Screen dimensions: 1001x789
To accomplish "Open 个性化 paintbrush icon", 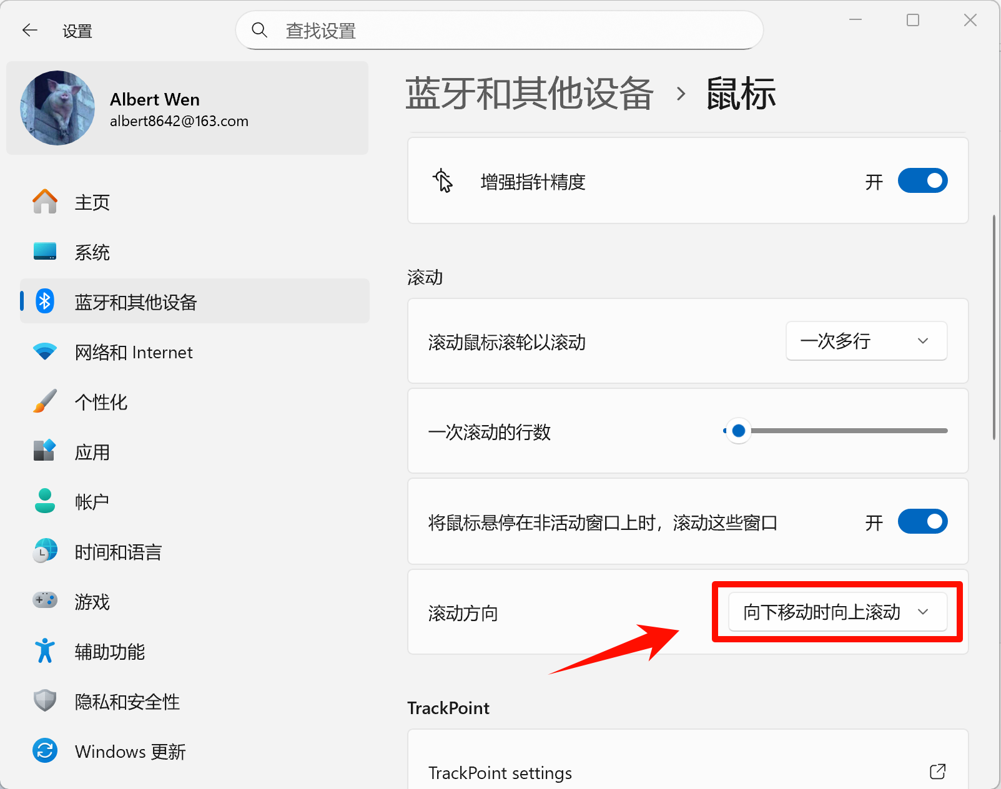I will tap(45, 402).
